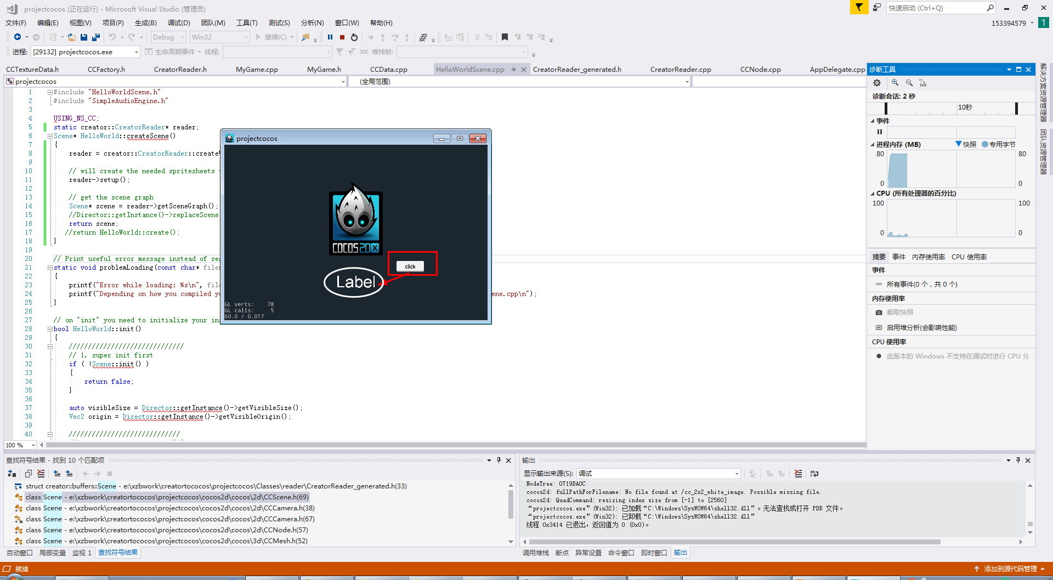Open Diagnostic Tools settings gear
The height and width of the screenshot is (580, 1053).
(877, 83)
